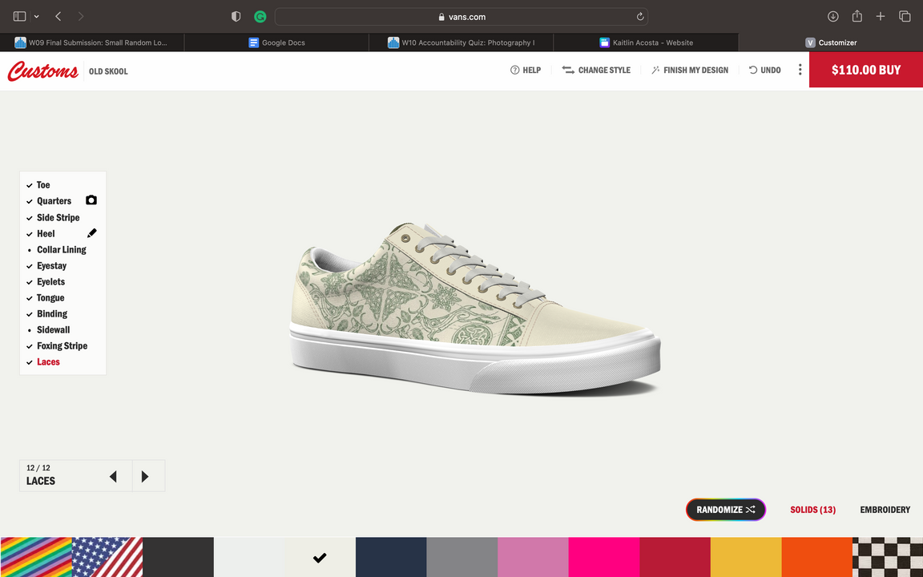923x577 pixels.
Task: Click the Safari share icon
Action: coord(856,16)
